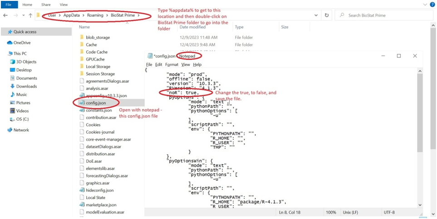The height and width of the screenshot is (219, 437).
Task: Select agreementsDialogs.asar file icon
Action: pos(82,81)
